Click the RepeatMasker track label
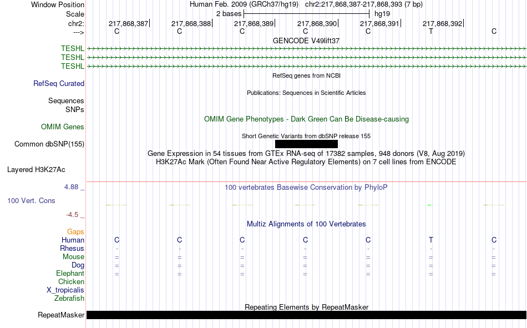The width and height of the screenshot is (527, 328). (61, 315)
